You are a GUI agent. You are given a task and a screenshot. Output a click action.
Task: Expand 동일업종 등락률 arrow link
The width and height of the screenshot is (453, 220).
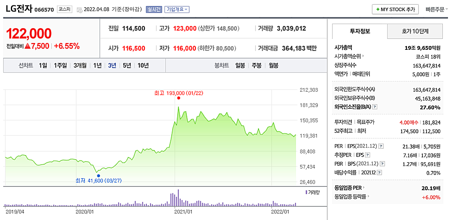pyautogui.click(x=368, y=196)
